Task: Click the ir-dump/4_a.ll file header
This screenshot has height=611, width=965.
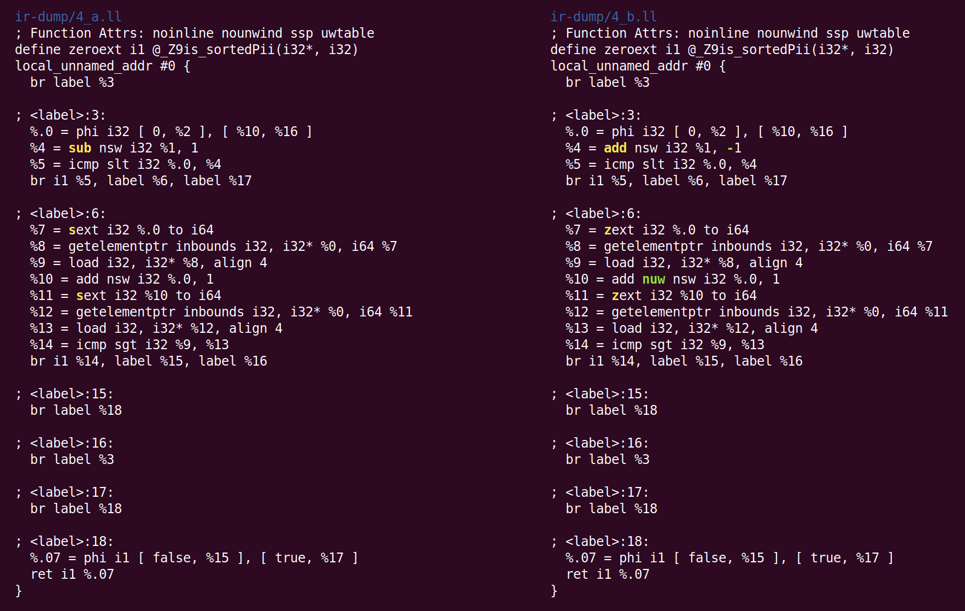Action: point(68,17)
